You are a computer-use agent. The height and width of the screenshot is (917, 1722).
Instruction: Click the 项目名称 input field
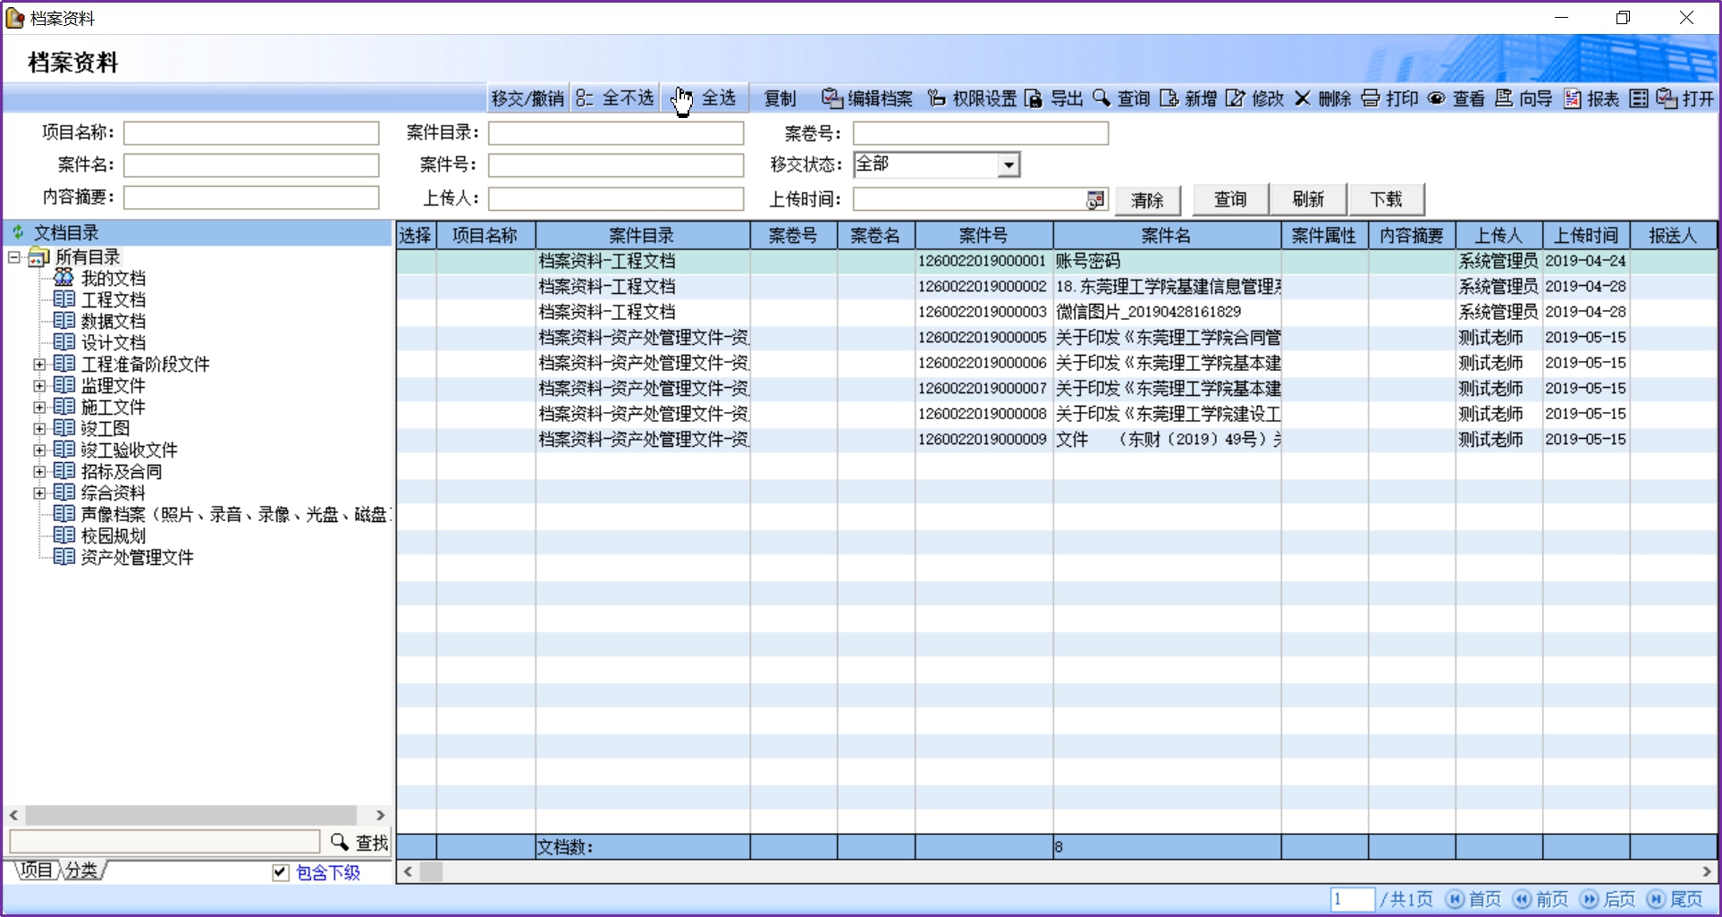coord(251,133)
